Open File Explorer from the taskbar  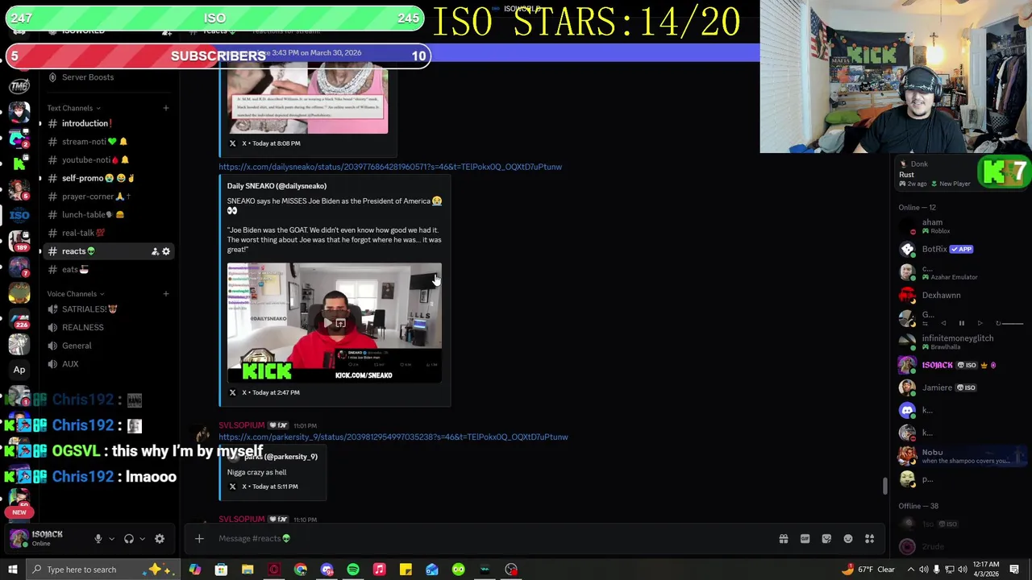248,570
